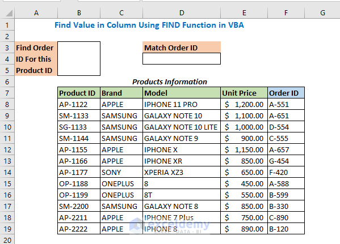The image size is (340, 244).
Task: Select row 7 header
Action: click(x=7, y=93)
